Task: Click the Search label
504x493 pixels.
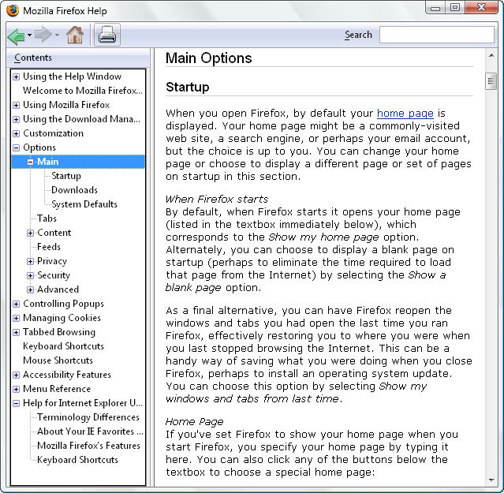Action: [x=358, y=35]
